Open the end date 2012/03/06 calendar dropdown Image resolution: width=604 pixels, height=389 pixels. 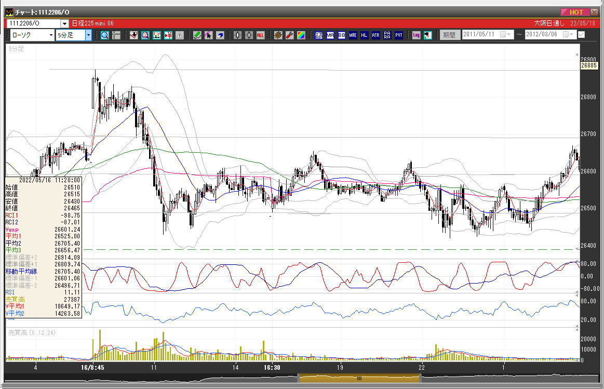tap(568, 35)
